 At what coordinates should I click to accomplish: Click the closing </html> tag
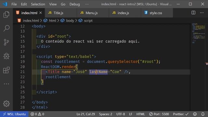tap(40, 107)
